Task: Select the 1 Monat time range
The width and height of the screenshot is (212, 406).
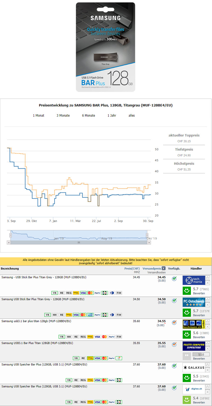Action: [38, 116]
